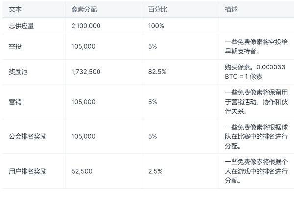
Task: Click the 100% percentage cell
Action: tap(156, 26)
